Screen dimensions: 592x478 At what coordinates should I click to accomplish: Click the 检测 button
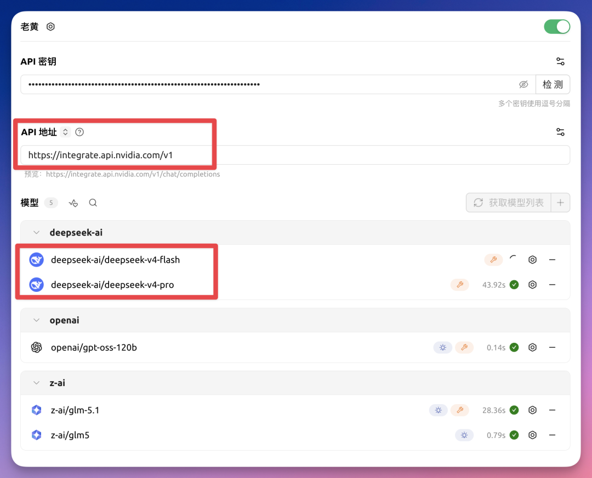[x=553, y=84]
